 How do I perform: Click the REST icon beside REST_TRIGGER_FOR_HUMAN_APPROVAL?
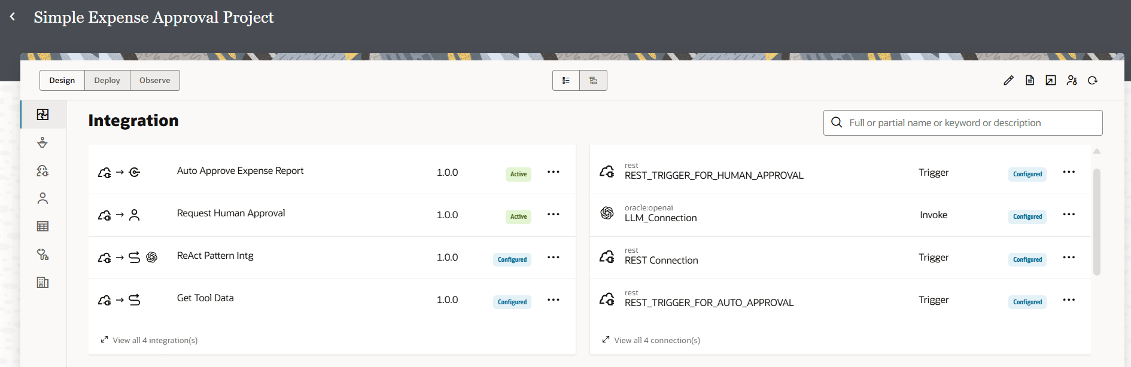[x=607, y=172]
